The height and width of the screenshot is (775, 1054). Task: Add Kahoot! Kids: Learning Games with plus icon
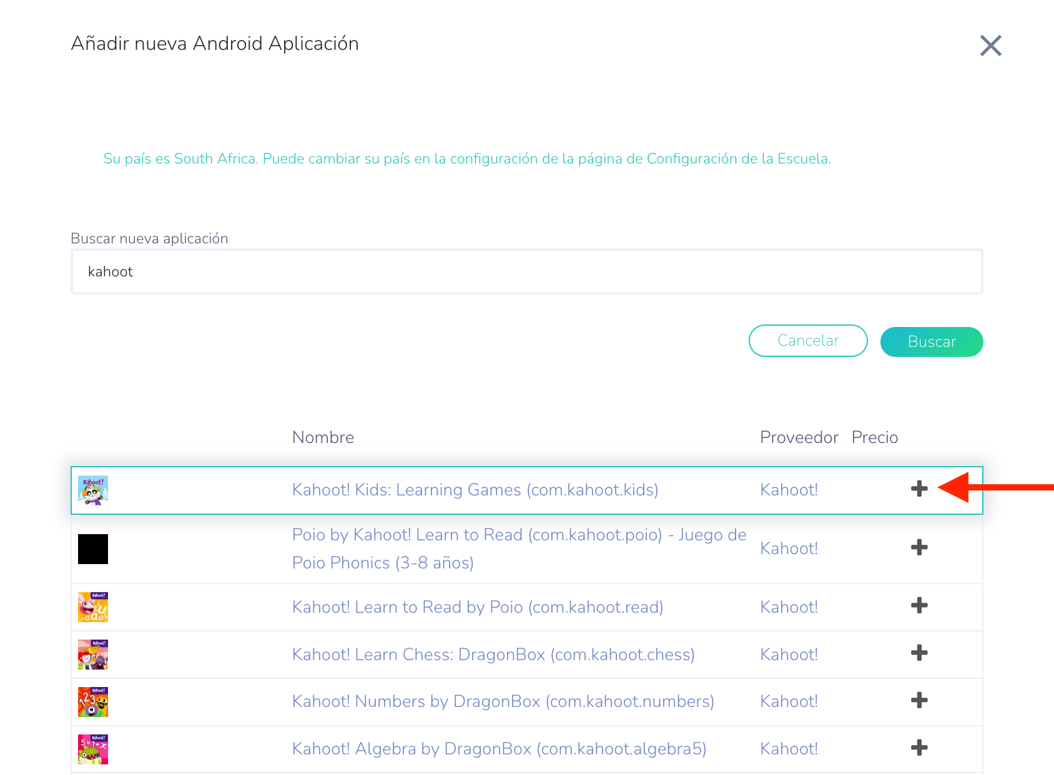pyautogui.click(x=919, y=489)
